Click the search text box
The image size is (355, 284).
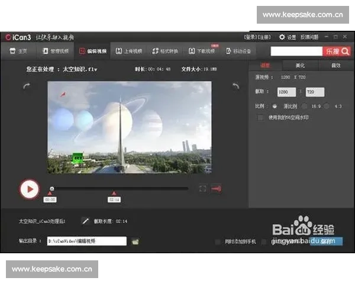296,51
